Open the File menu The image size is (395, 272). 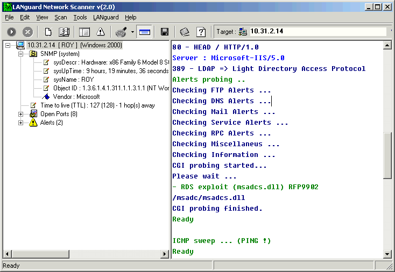(x=9, y=17)
